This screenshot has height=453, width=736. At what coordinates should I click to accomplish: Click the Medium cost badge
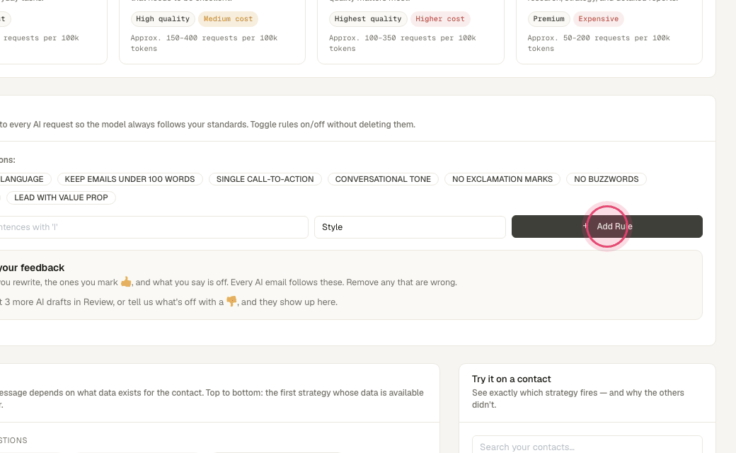228,19
